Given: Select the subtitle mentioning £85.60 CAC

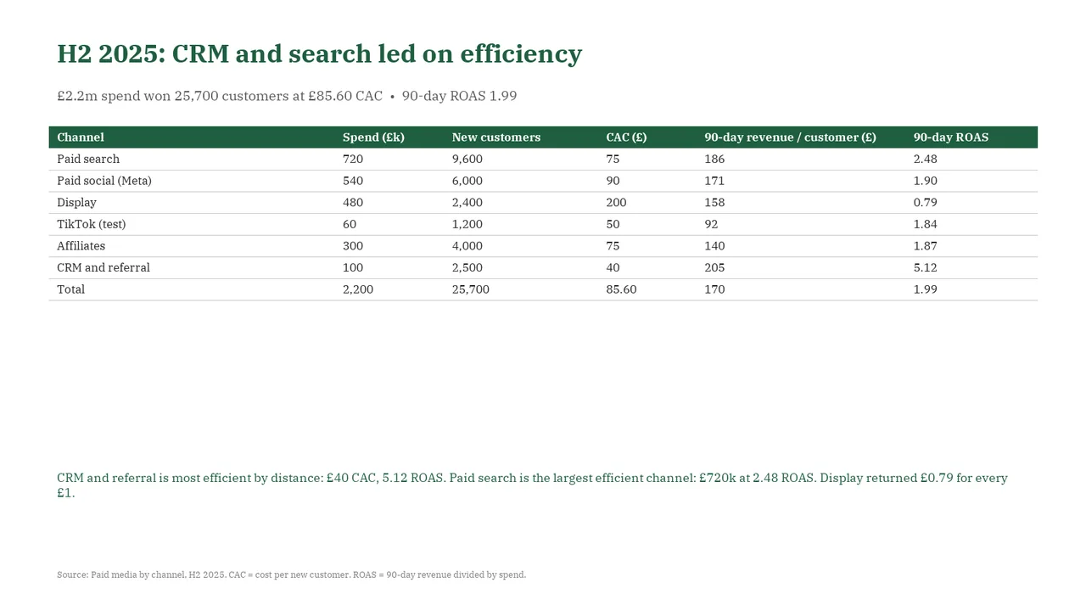Looking at the screenshot, I should [x=287, y=96].
